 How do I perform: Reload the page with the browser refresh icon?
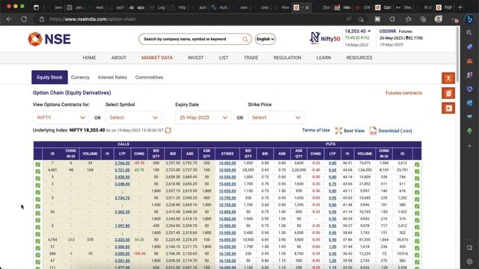pos(24,19)
